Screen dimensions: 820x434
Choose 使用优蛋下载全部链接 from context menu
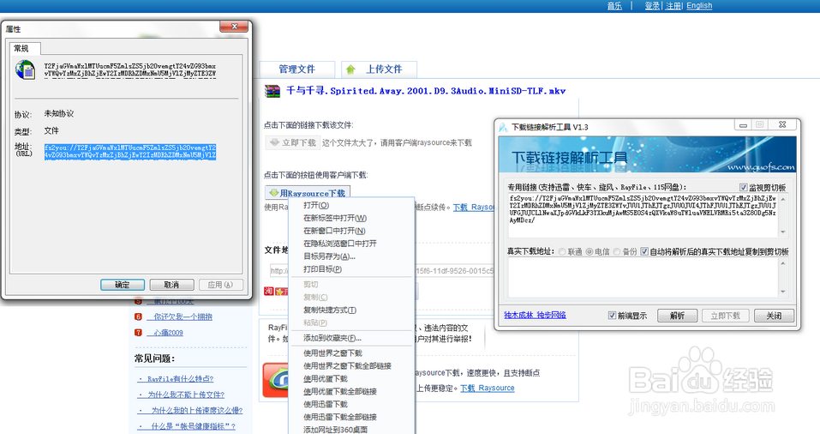pyautogui.click(x=351, y=392)
